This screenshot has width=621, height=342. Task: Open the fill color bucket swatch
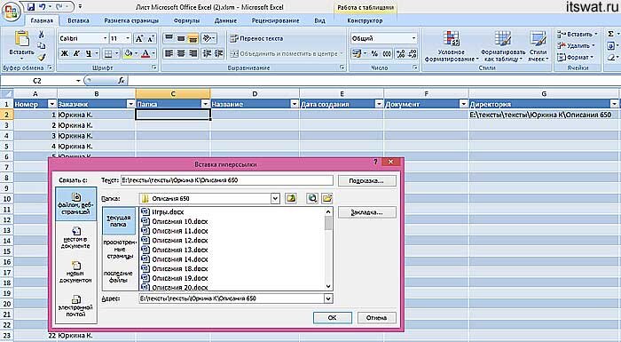click(x=128, y=53)
